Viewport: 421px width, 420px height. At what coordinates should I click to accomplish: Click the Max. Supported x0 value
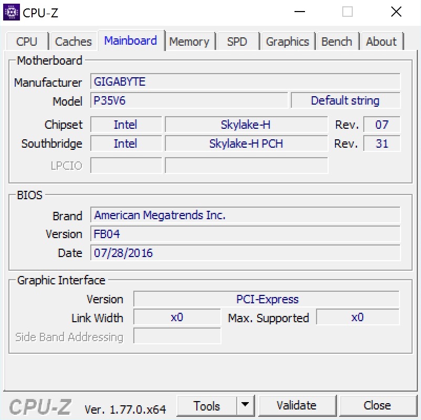357,317
